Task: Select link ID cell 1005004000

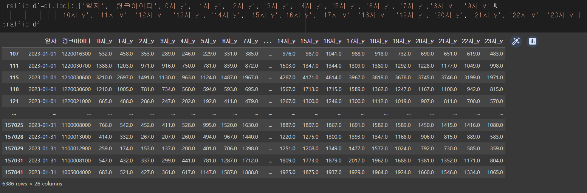Action: [x=76, y=172]
